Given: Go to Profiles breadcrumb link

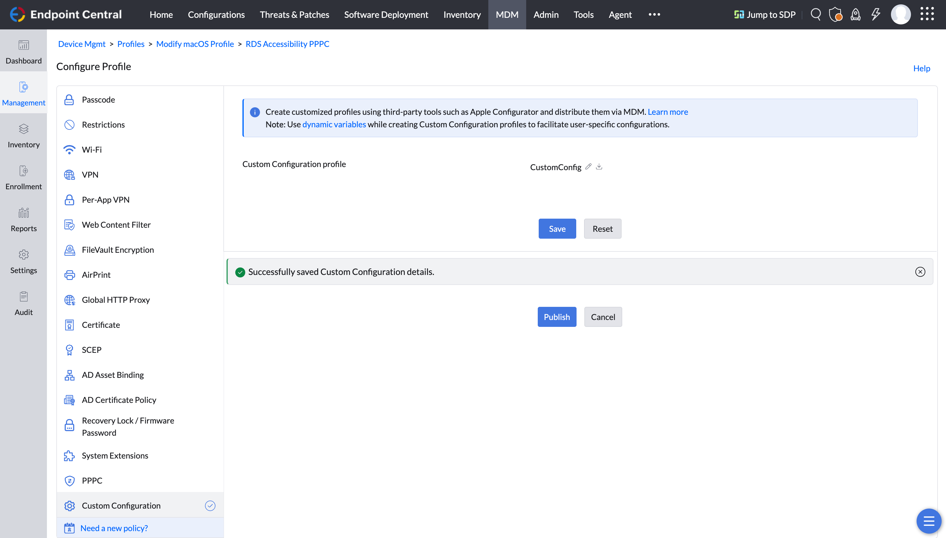Looking at the screenshot, I should click(130, 44).
